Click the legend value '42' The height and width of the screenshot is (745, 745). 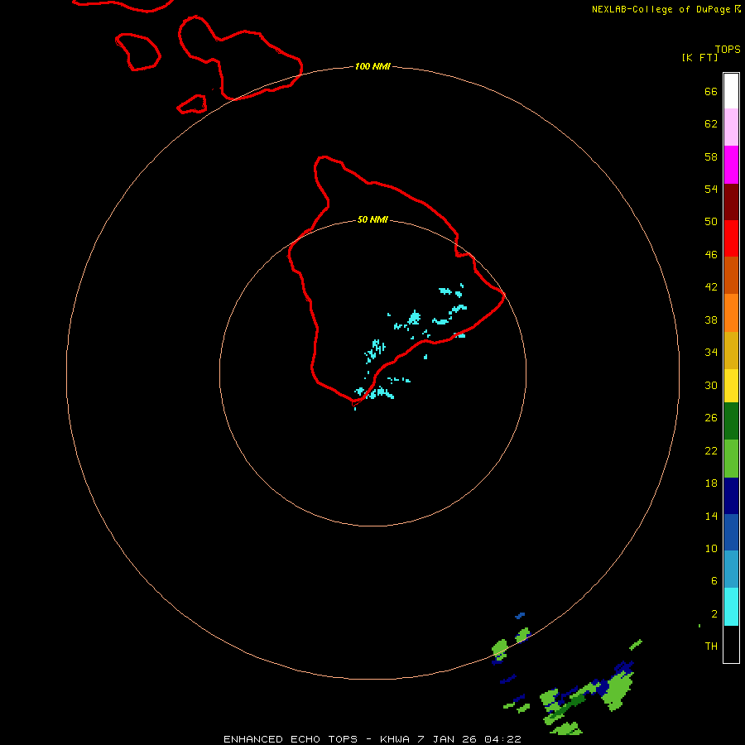(x=711, y=287)
